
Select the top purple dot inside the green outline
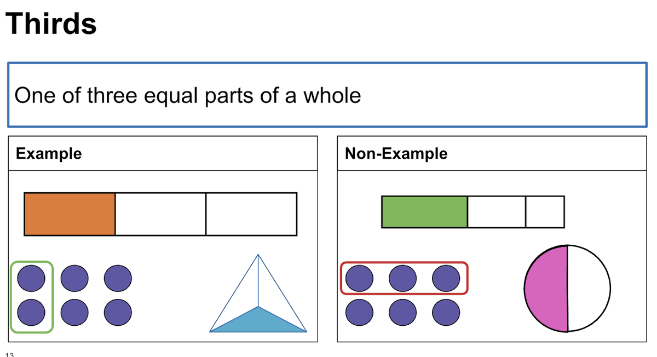tap(31, 279)
